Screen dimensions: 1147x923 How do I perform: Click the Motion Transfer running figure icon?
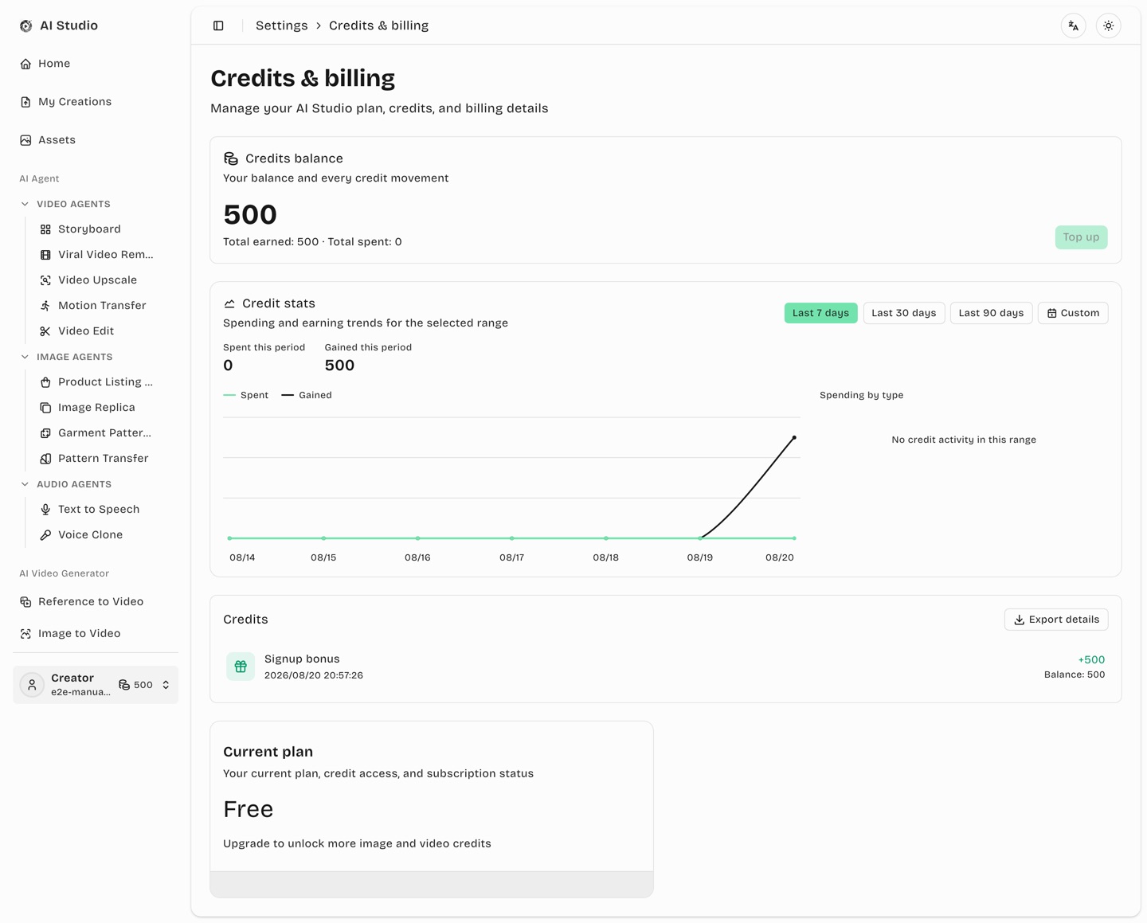(45, 306)
